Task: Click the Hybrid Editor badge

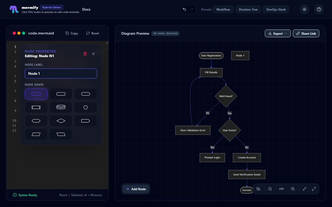Action: (x=51, y=8)
